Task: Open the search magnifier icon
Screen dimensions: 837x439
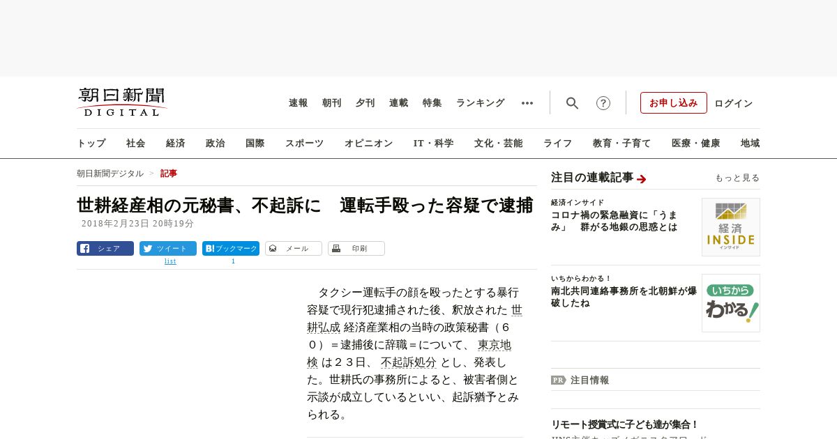Action: (572, 103)
